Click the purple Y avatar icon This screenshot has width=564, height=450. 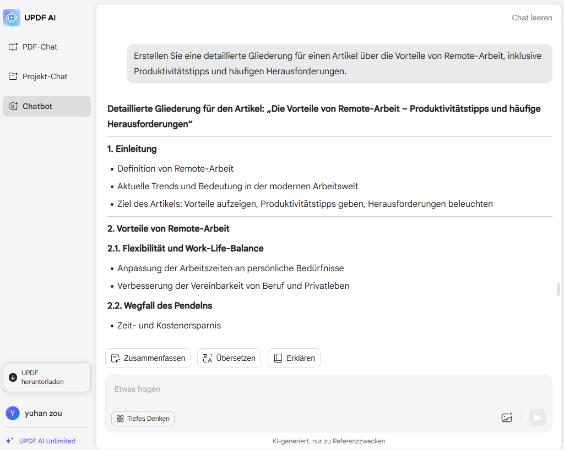click(13, 413)
